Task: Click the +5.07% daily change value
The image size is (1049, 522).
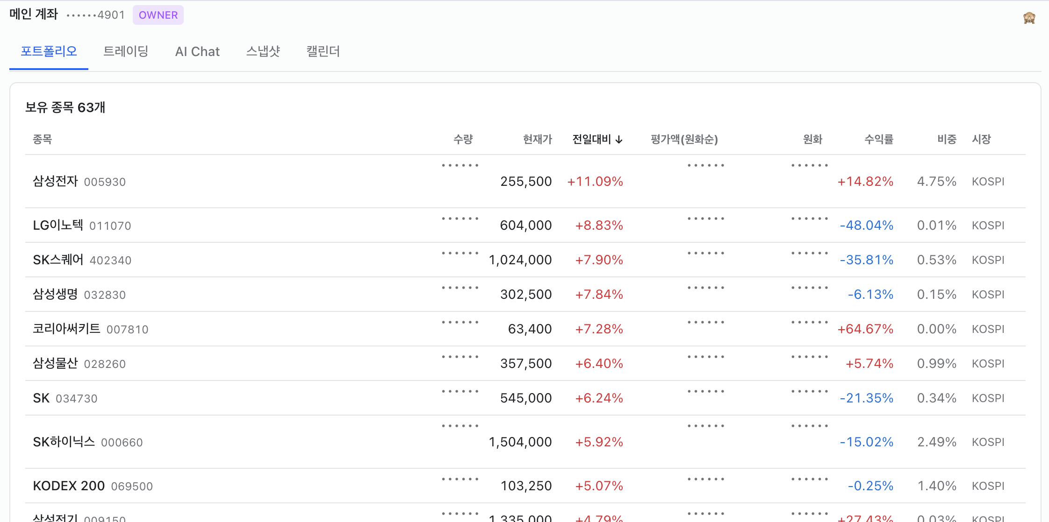Action: (x=599, y=486)
